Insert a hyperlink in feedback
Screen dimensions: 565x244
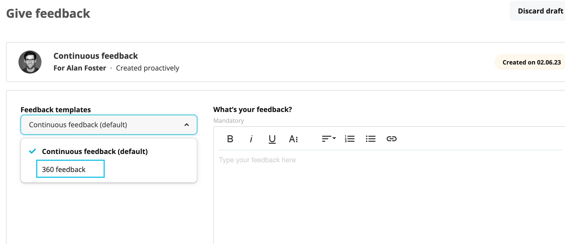392,139
